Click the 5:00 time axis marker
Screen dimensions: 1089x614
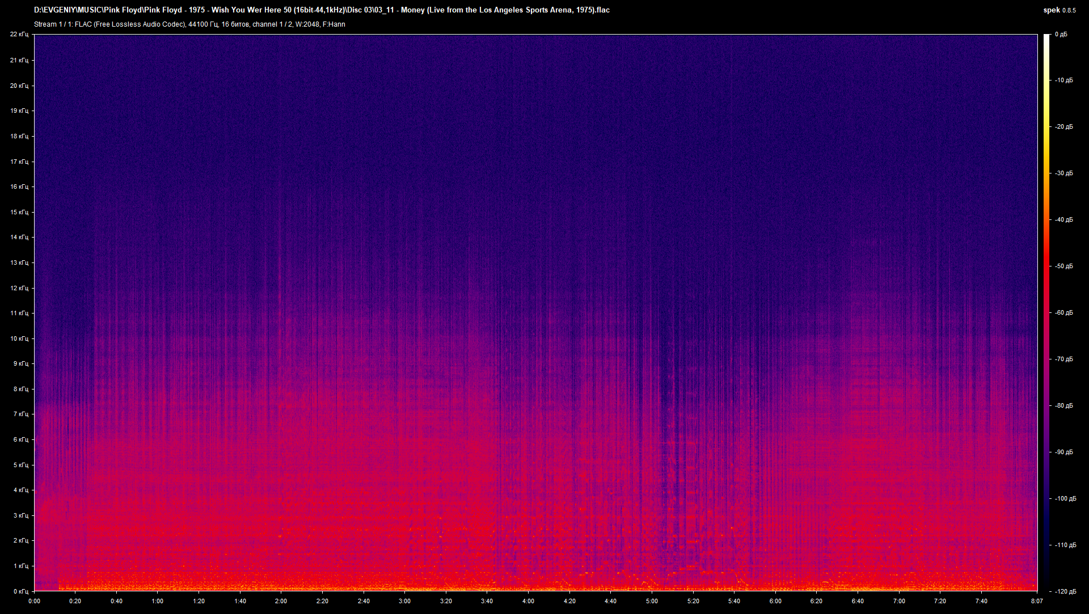point(652,601)
